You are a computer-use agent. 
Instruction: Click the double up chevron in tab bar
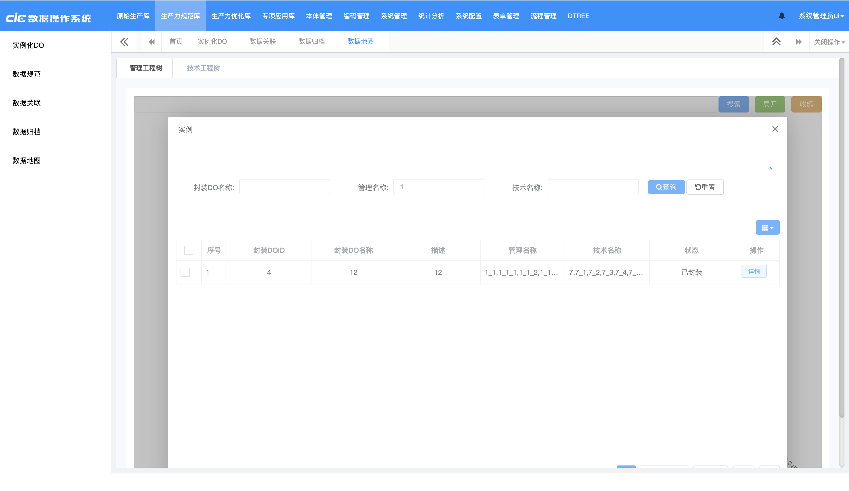coord(776,42)
